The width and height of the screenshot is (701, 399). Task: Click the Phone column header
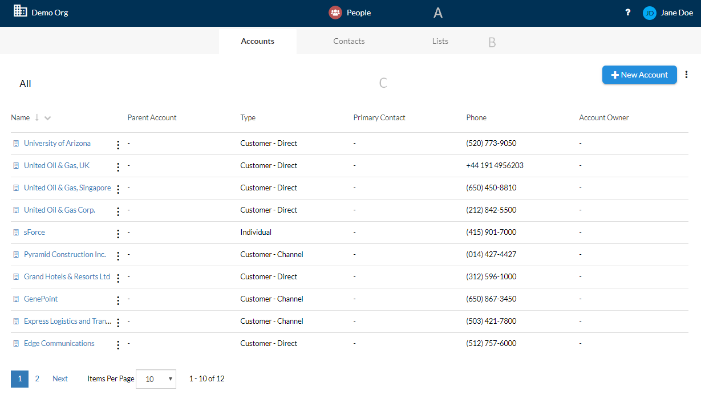pos(476,117)
